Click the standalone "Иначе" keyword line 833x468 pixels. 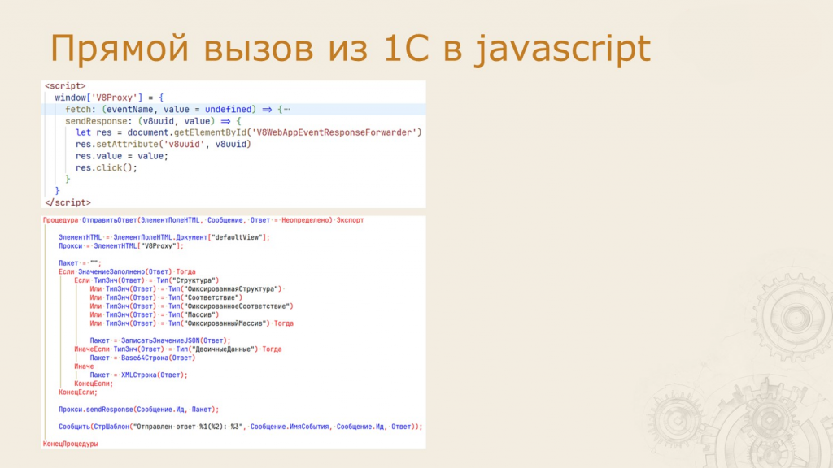pos(84,366)
